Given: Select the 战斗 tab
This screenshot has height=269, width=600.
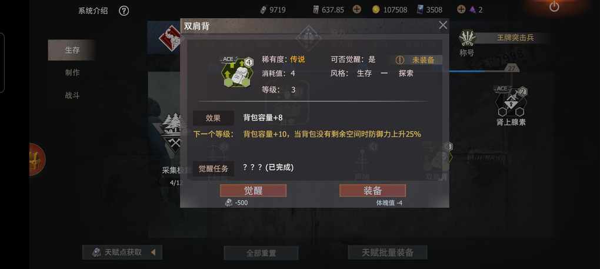Looking at the screenshot, I should click(72, 95).
